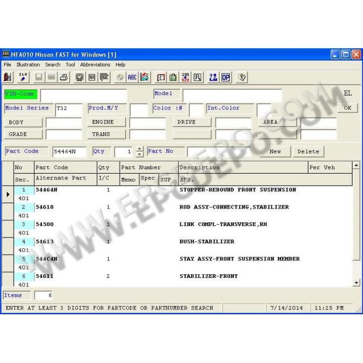
Task: Click the CLR eraser clear icon
Action: click(23, 77)
